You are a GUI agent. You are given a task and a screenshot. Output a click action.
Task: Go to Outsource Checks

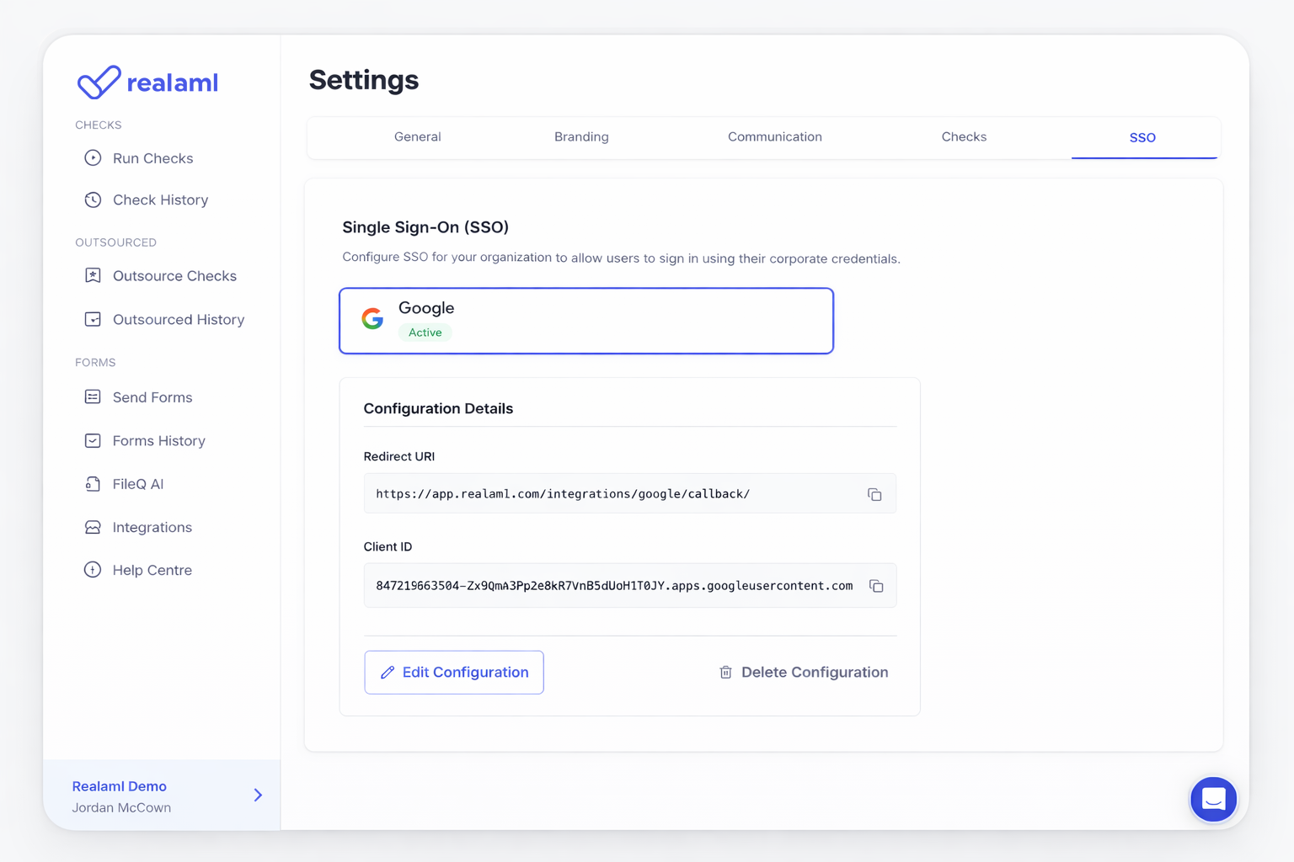174,276
